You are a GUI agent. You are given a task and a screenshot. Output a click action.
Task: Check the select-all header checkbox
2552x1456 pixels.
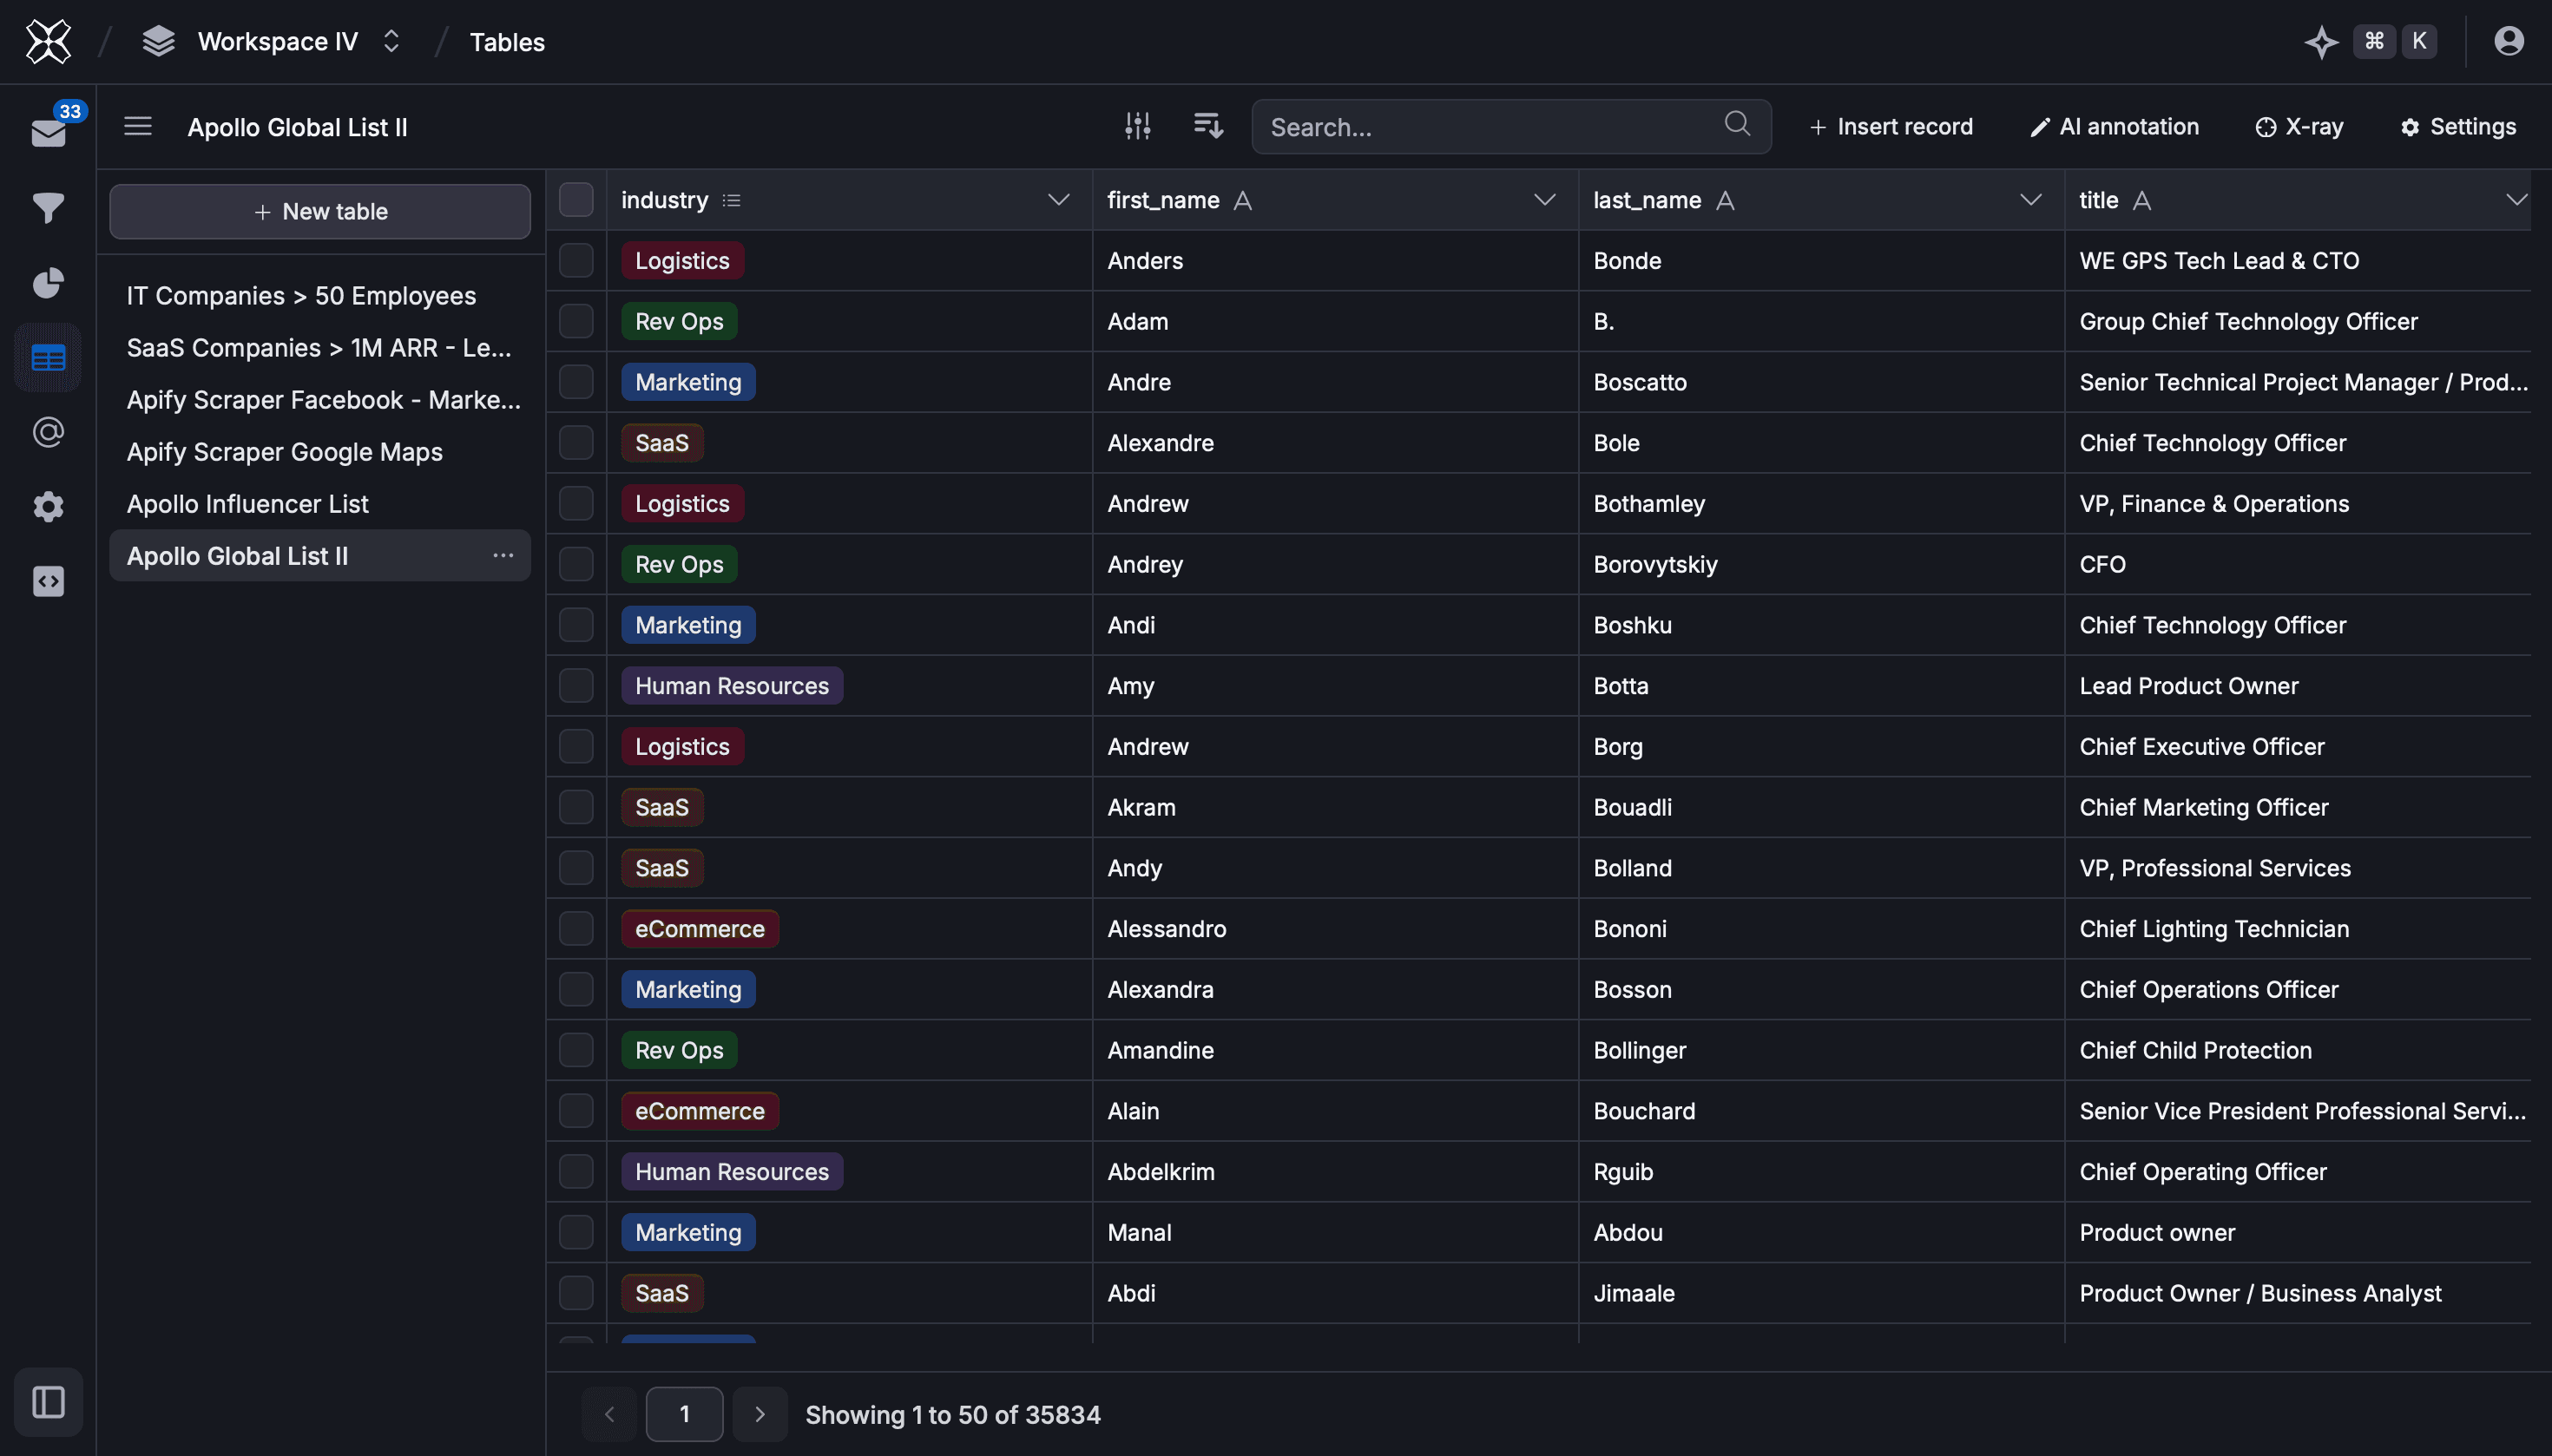click(x=576, y=200)
